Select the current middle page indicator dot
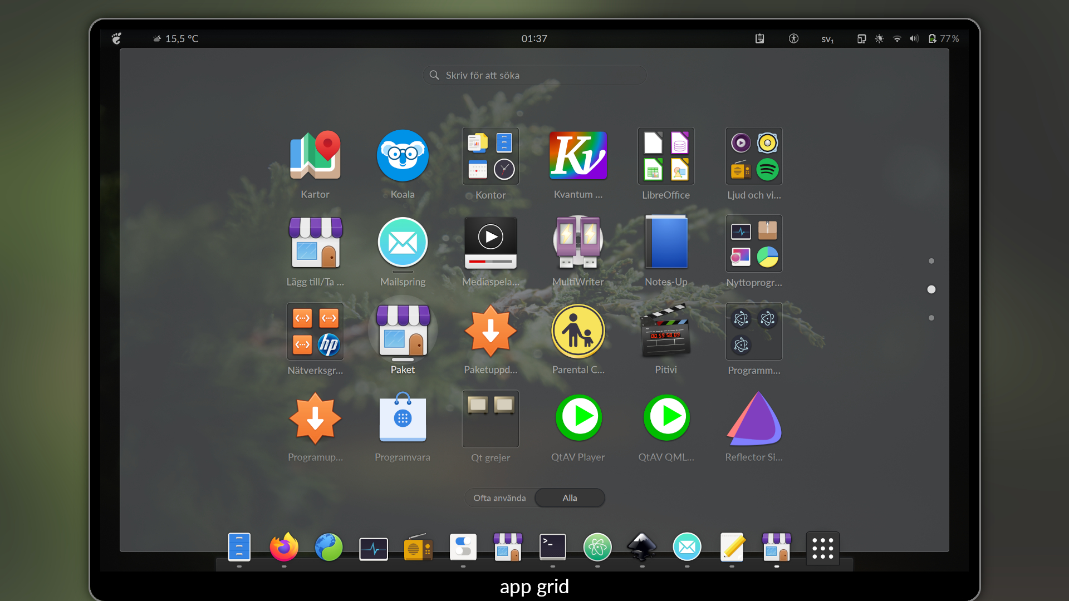 coord(931,289)
